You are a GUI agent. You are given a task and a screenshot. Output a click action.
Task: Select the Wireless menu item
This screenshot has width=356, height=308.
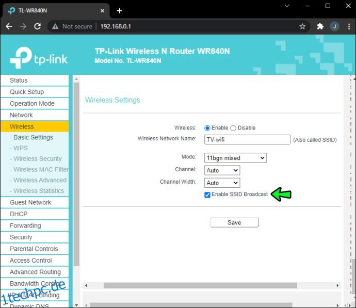pos(35,126)
